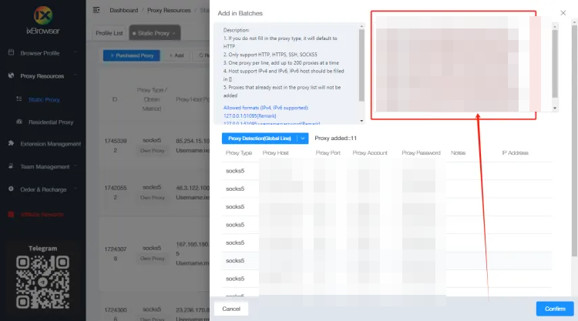Viewport: 578px width, 321px height.
Task: Click the dialog's main vertical scrollbar
Action: click(574, 140)
